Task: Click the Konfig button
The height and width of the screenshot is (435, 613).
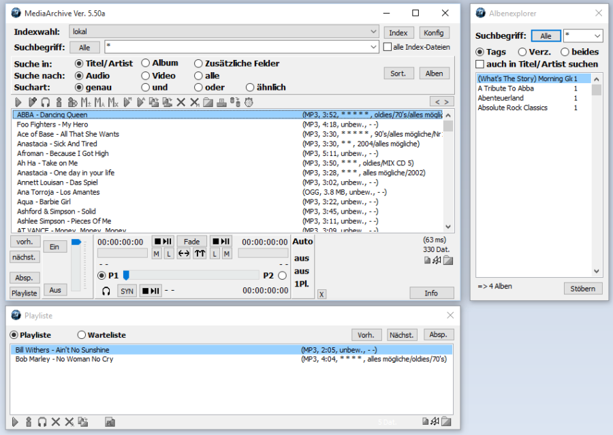Action: [433, 33]
